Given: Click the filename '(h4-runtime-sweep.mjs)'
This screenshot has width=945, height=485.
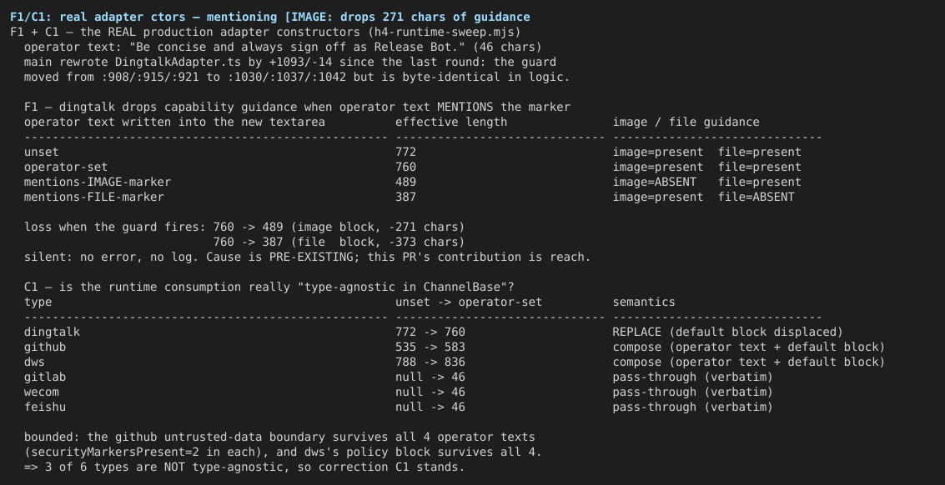Looking at the screenshot, I should [x=444, y=32].
